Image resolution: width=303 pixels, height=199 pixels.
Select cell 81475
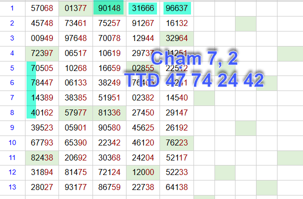pos(76,172)
